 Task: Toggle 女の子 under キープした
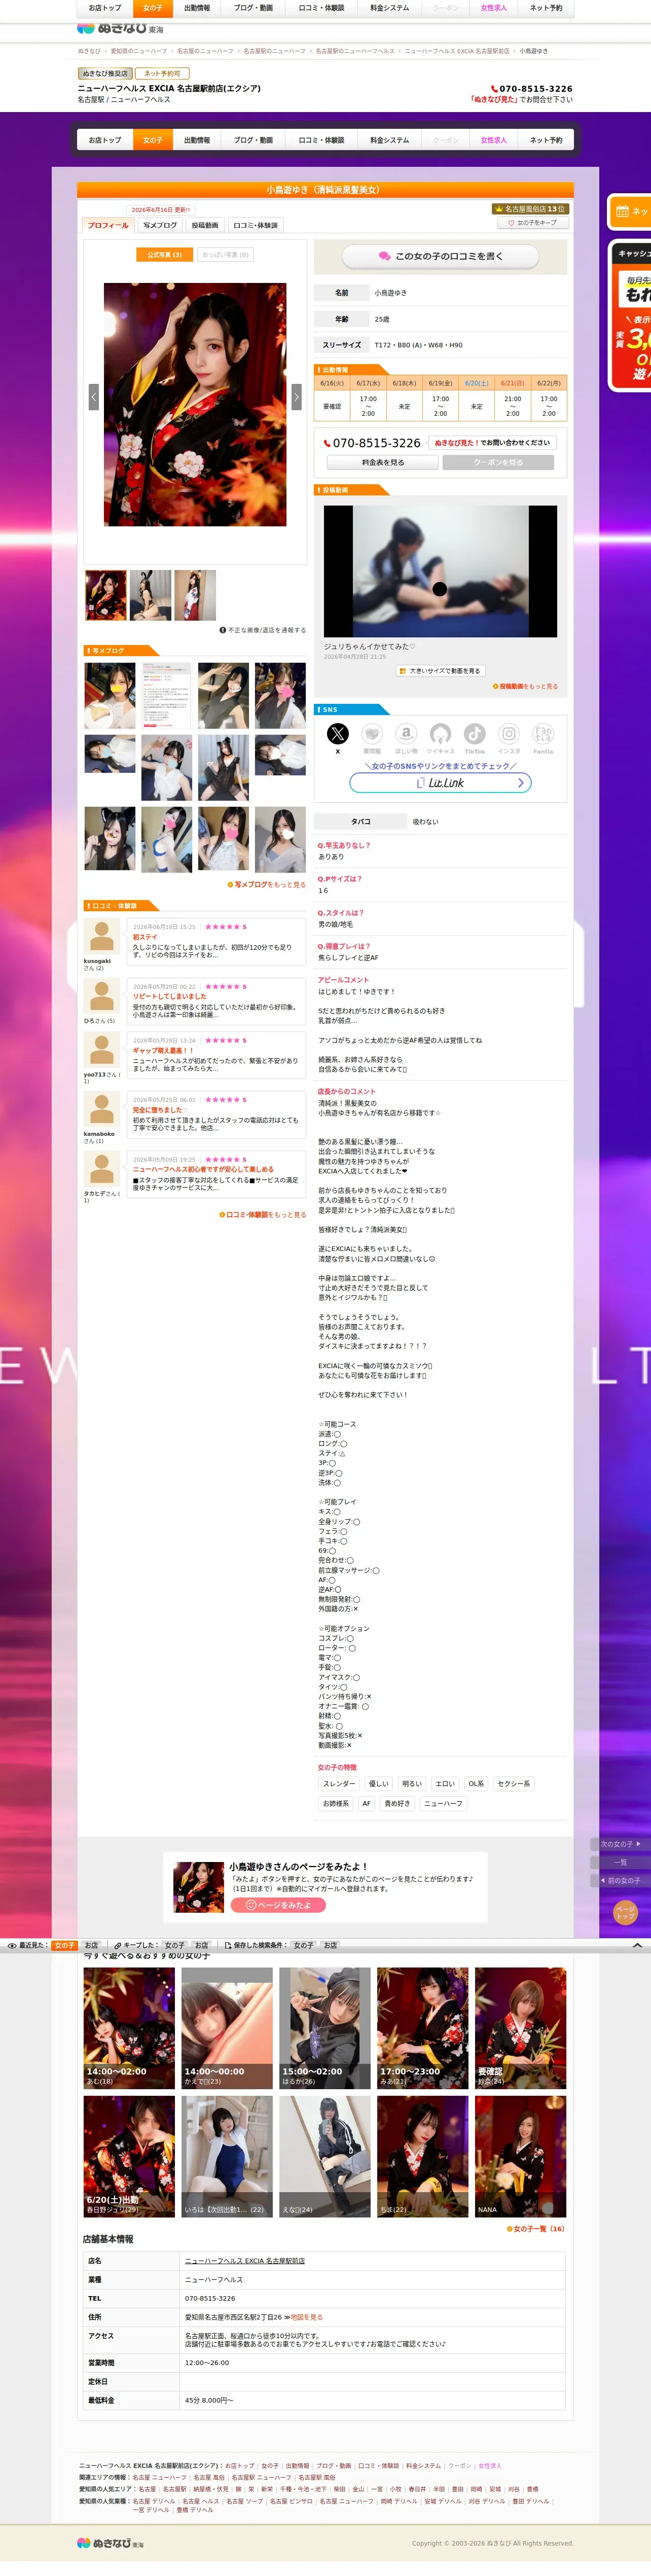pos(175,1945)
